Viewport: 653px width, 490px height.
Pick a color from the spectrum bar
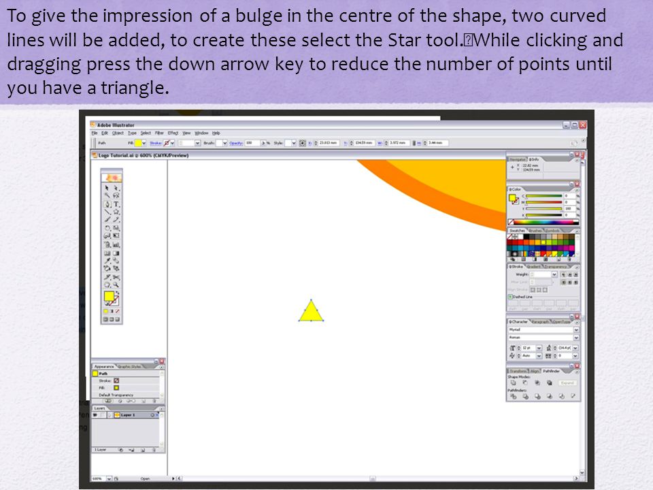pos(543,222)
